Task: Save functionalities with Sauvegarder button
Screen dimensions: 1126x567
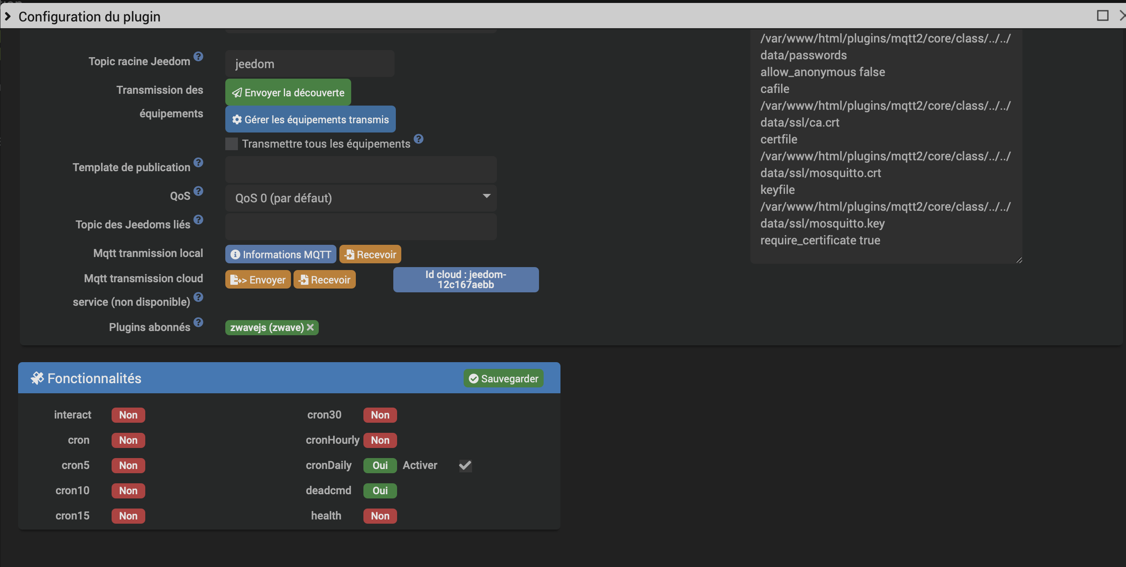Action: pyautogui.click(x=503, y=379)
